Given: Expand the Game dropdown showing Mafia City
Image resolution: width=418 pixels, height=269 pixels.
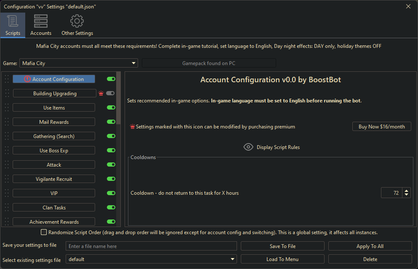Looking at the screenshot, I should tap(134, 63).
